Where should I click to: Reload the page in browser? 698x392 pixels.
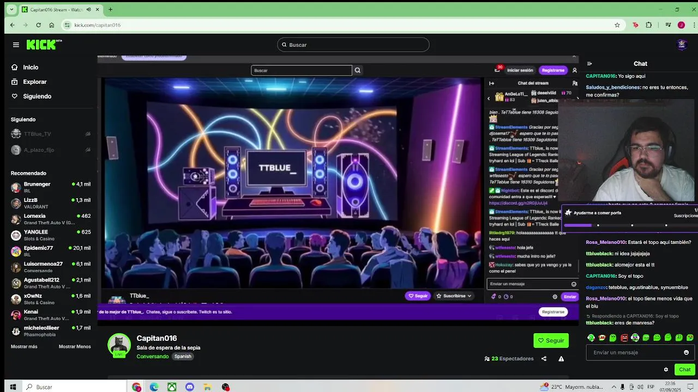38,25
